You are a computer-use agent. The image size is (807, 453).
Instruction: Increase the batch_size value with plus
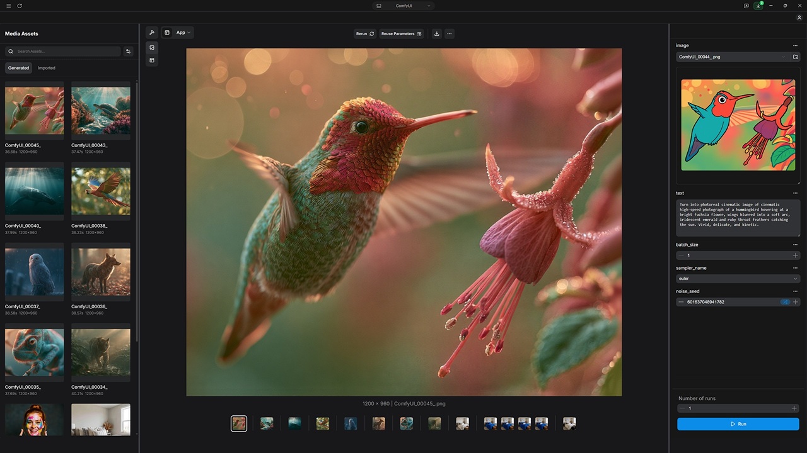795,255
